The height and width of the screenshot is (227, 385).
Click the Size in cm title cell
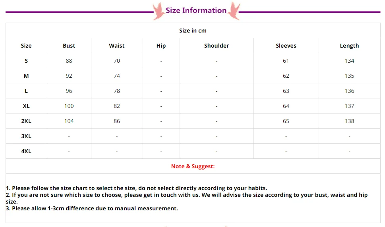click(193, 31)
